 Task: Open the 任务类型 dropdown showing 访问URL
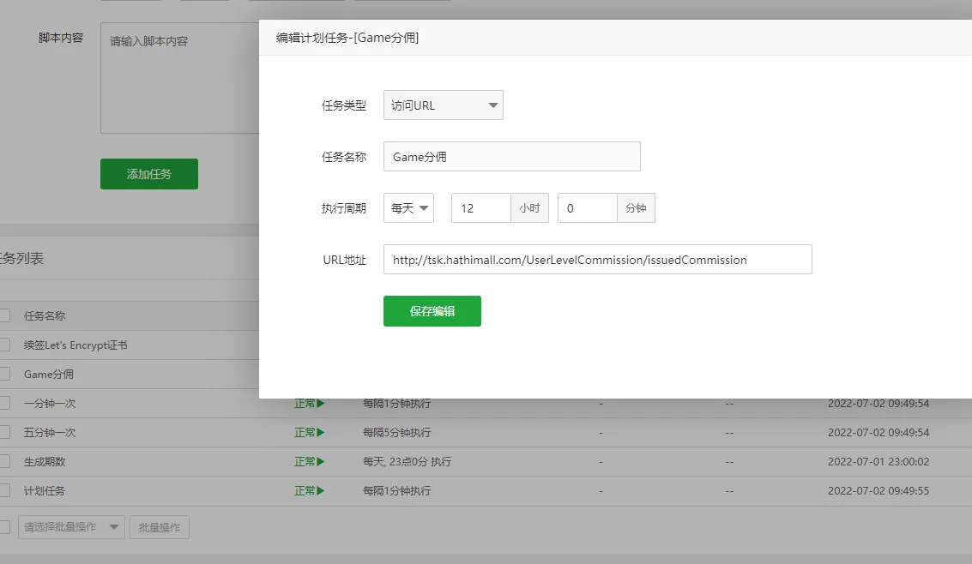[444, 105]
